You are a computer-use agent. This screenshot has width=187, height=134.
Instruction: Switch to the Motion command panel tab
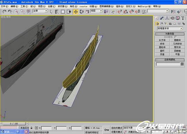[172, 18]
